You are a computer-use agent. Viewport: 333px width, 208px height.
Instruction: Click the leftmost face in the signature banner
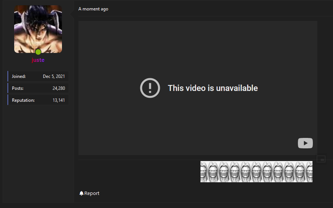pos(203,171)
